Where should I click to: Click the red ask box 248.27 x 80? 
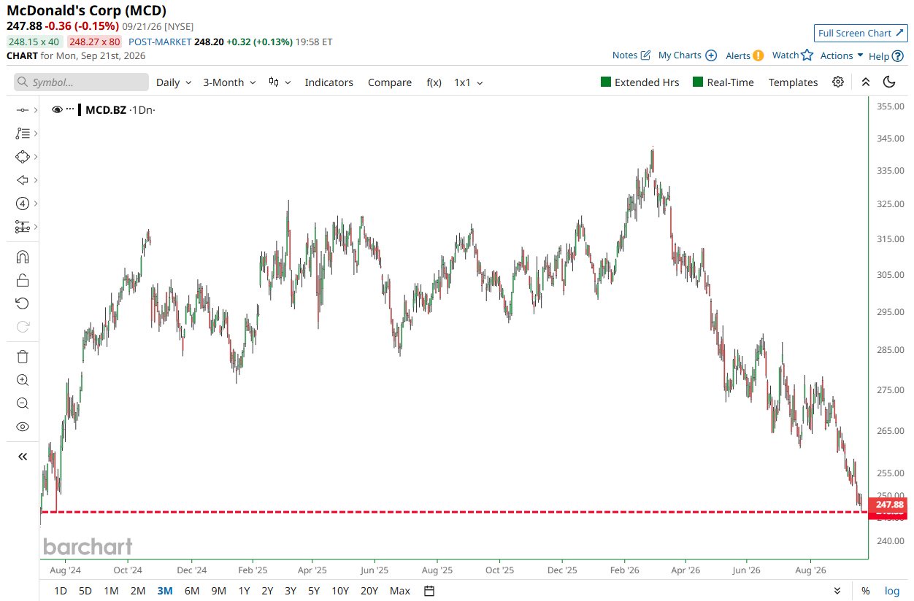click(95, 42)
